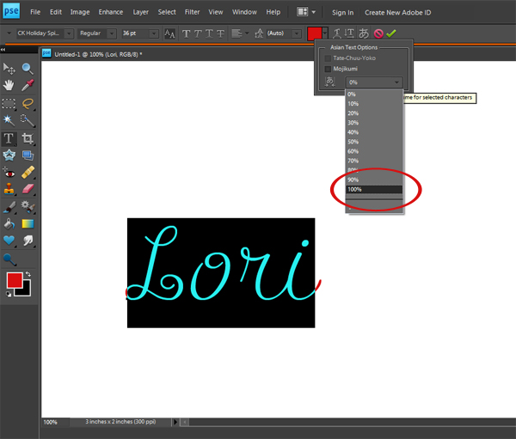Select the Rectangular Marquee tool

click(9, 104)
